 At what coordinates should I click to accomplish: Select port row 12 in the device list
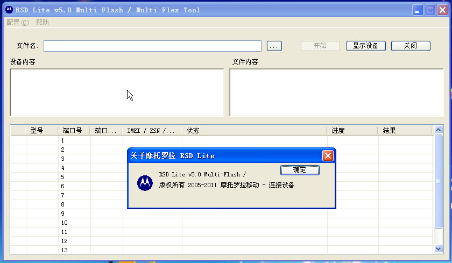pos(222,241)
